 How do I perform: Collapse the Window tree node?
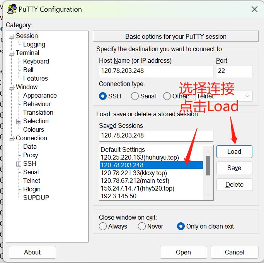[11, 88]
